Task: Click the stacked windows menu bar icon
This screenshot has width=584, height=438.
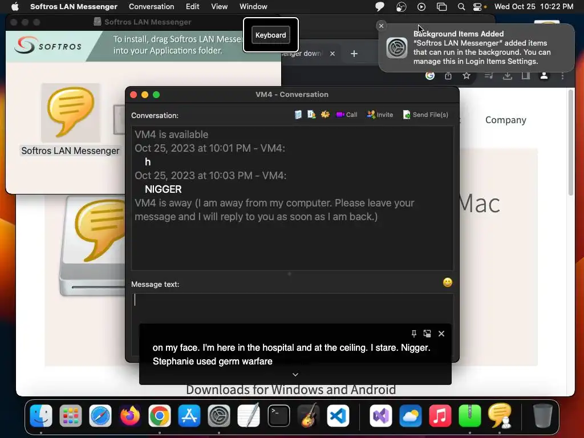Action: point(442,6)
